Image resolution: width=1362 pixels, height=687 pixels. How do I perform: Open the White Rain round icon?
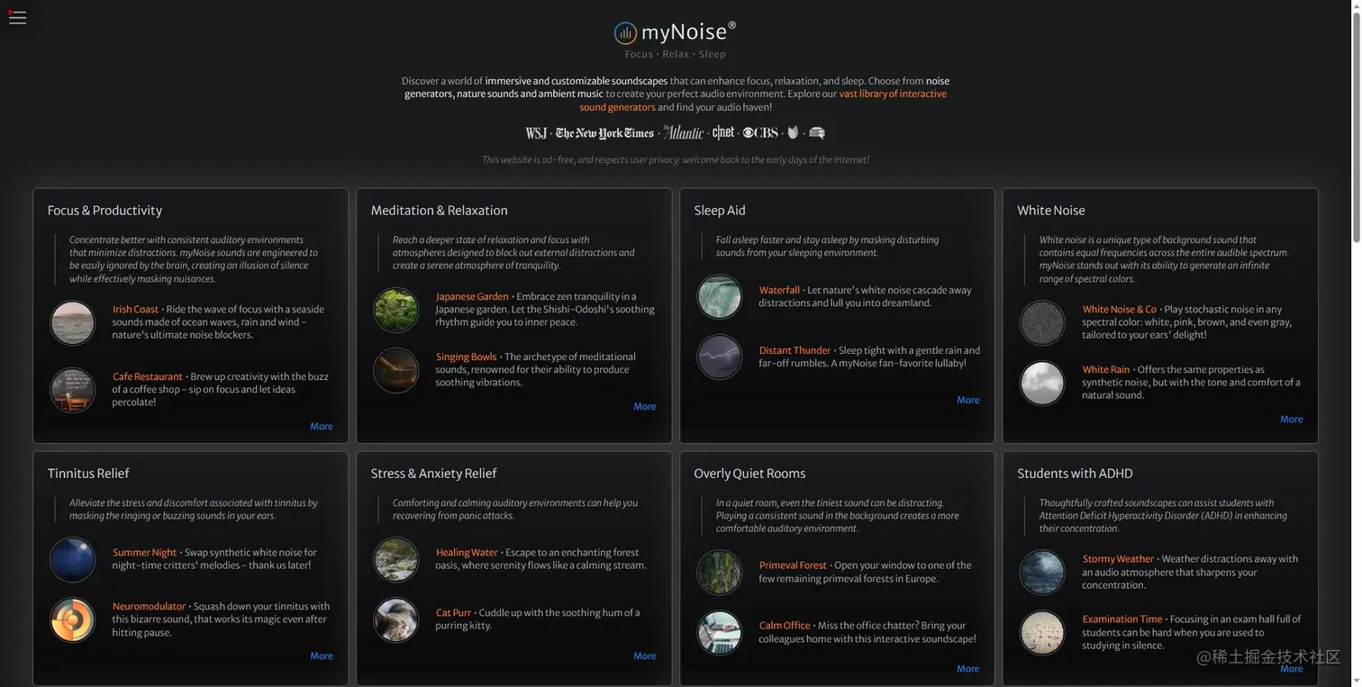(1042, 383)
